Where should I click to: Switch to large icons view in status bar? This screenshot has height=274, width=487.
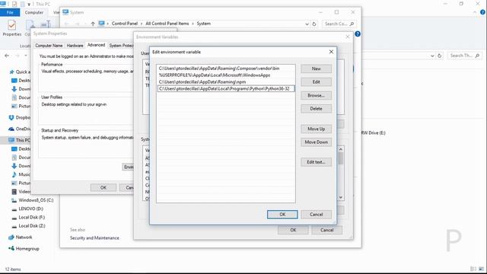pyautogui.click(x=482, y=269)
